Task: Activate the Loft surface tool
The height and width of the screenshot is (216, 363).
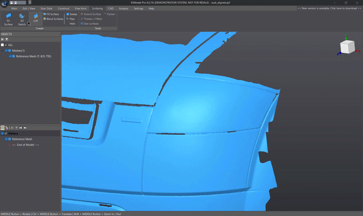Action: 36,18
